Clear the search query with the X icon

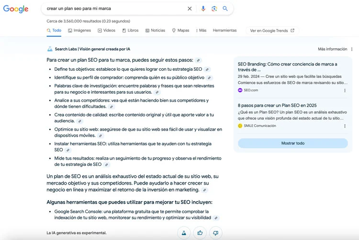point(190,9)
